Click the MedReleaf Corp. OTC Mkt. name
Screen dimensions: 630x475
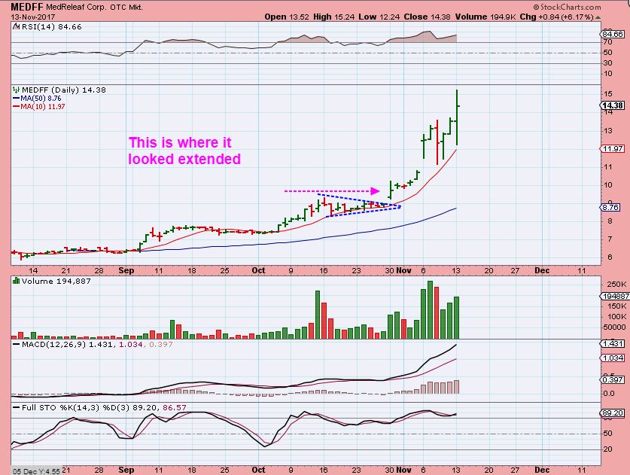click(x=94, y=8)
